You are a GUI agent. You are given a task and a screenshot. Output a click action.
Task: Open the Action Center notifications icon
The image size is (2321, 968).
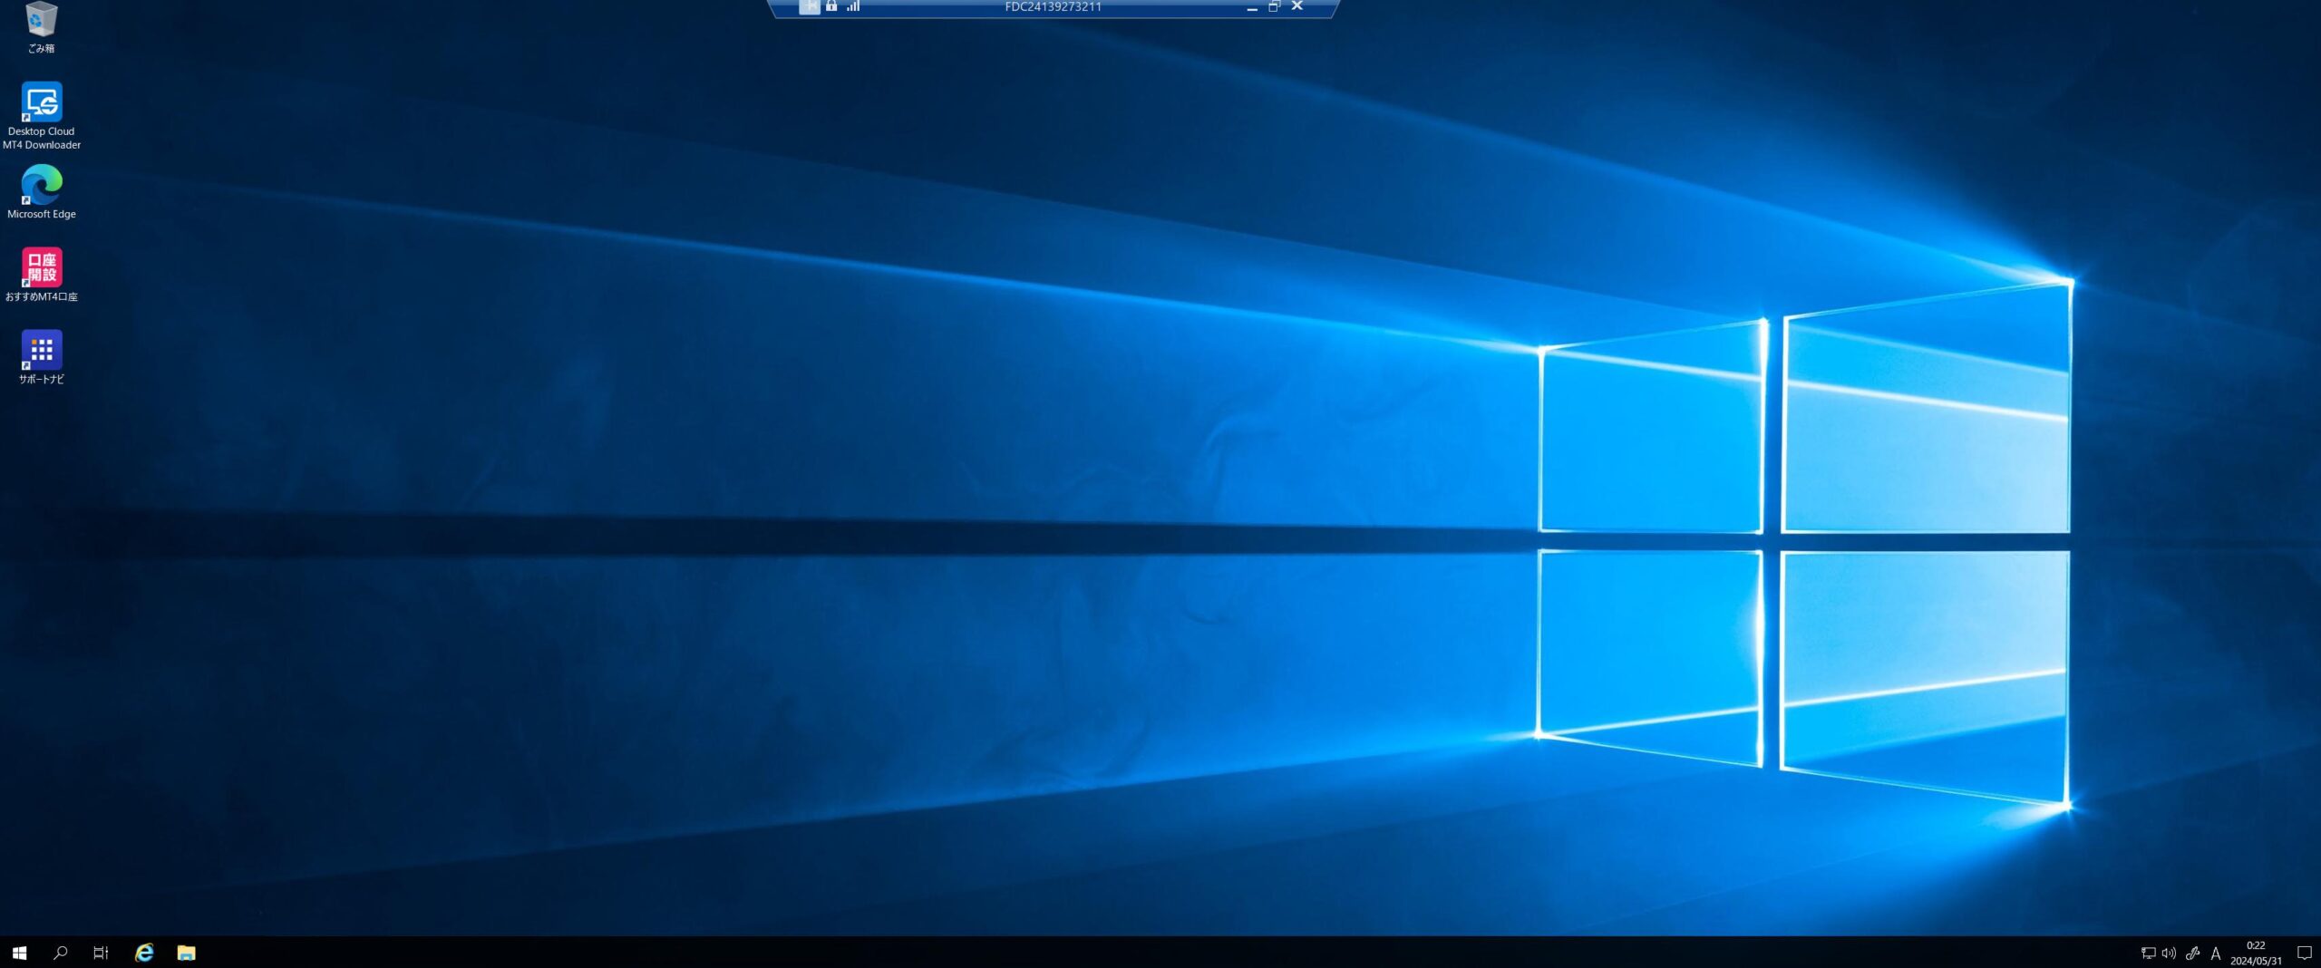pyautogui.click(x=2304, y=953)
